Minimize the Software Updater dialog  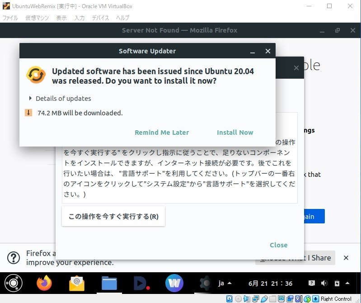pos(253,52)
